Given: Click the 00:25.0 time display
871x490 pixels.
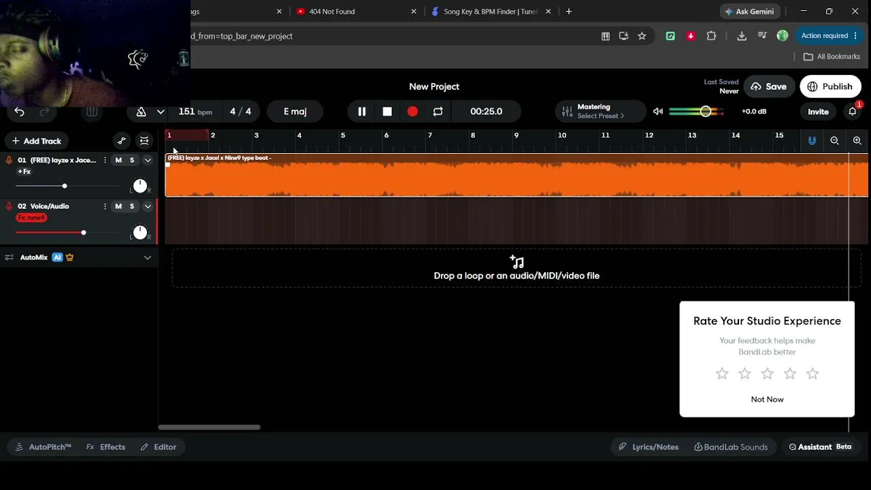Looking at the screenshot, I should [486, 112].
